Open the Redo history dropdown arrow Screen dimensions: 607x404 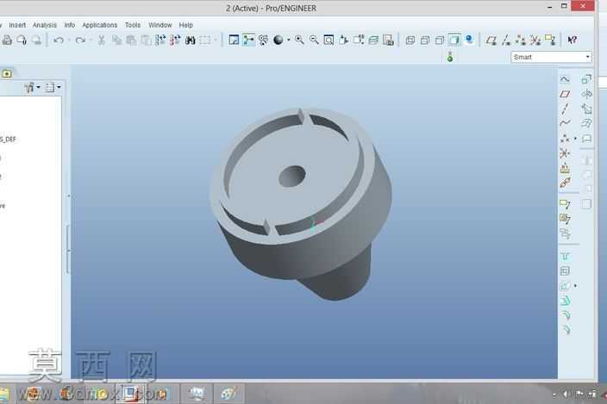pyautogui.click(x=91, y=40)
